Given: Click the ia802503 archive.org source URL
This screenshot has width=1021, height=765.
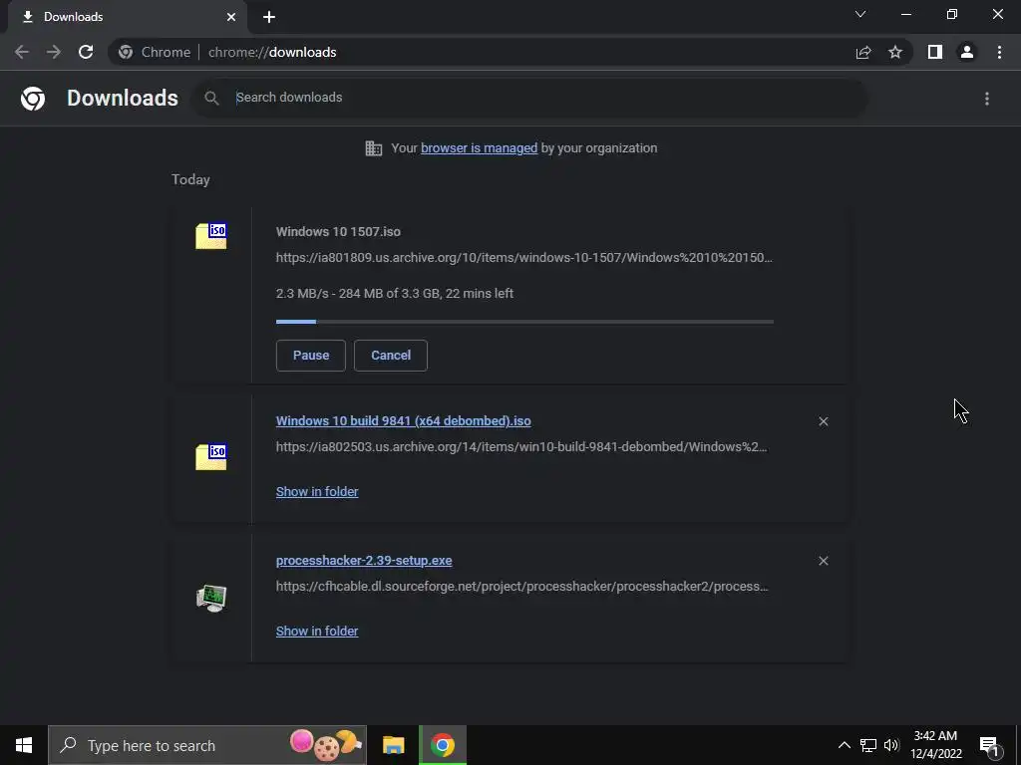Looking at the screenshot, I should 521,447.
